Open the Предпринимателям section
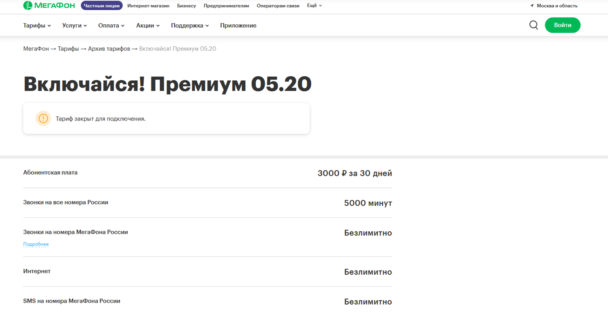 tap(226, 6)
